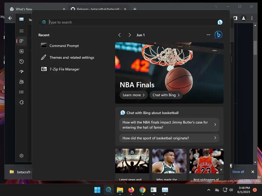Click Learn more on NBA Finals
This screenshot has height=196, width=262.
(134, 95)
